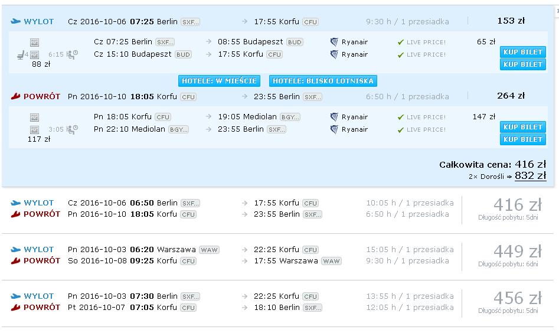Buy ticket for Budapeszt to Korfu flight

522,64
